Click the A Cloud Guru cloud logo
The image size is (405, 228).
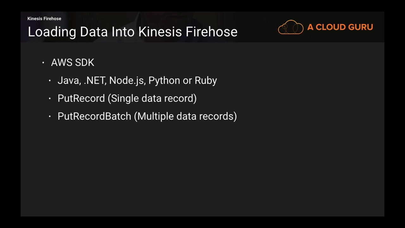[290, 27]
